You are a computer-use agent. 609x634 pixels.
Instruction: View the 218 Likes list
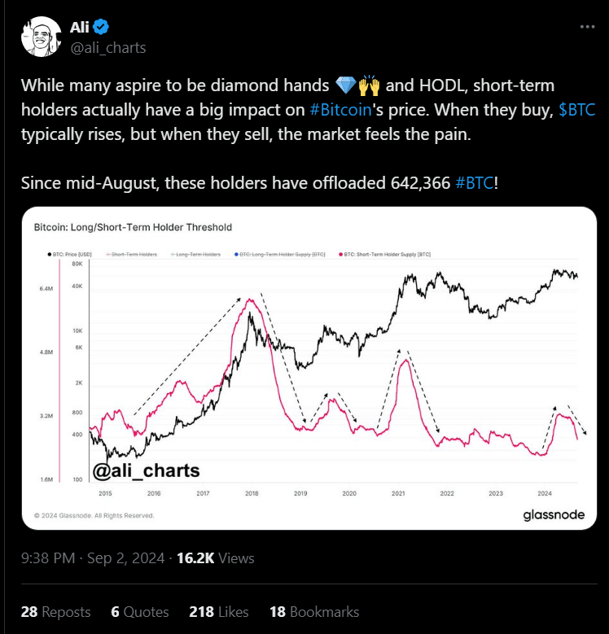coord(219,612)
